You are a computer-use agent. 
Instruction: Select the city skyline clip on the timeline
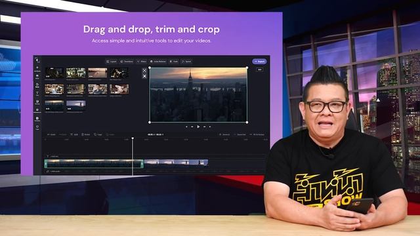pyautogui.click(x=94, y=163)
